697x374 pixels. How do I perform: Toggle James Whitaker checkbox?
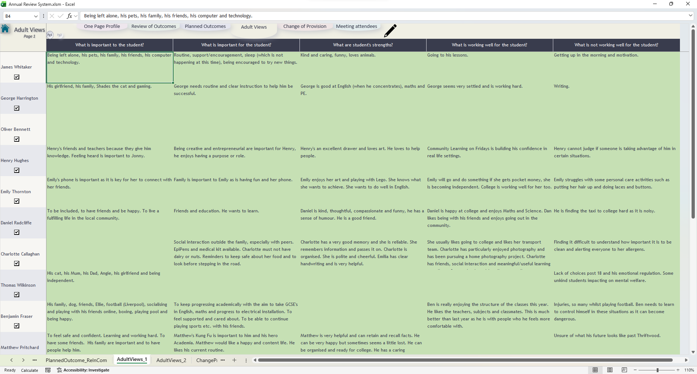[17, 77]
